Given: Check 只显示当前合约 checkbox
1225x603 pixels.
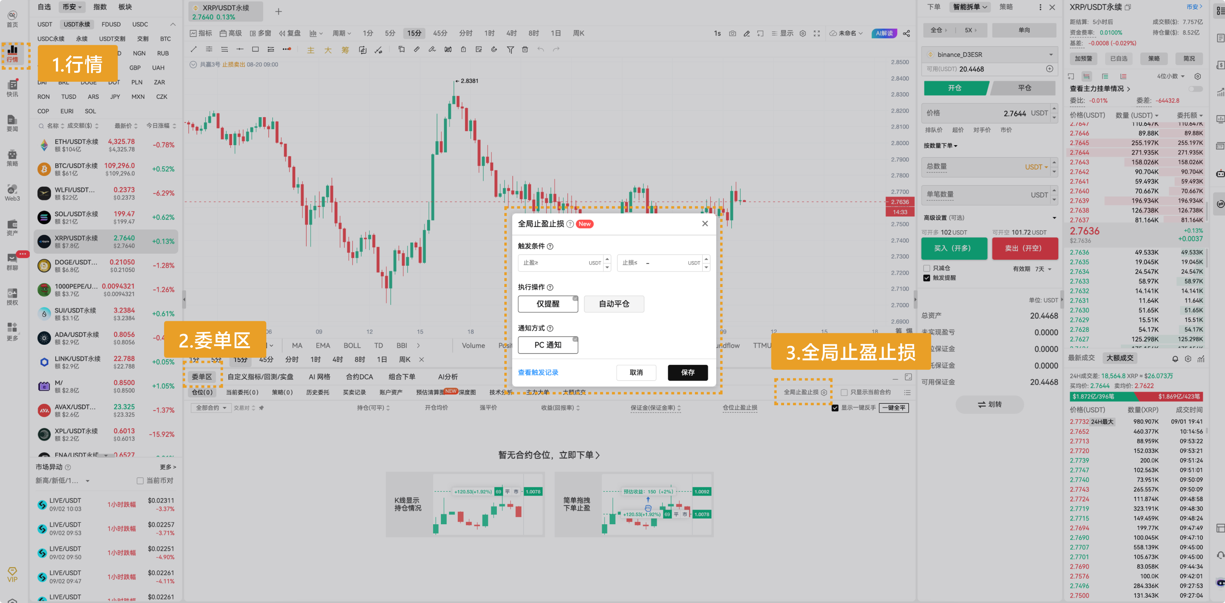Looking at the screenshot, I should coord(844,392).
